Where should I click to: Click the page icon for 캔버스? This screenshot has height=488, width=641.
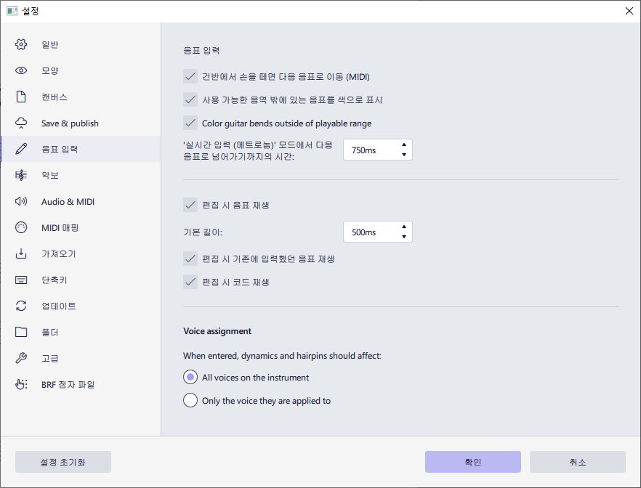click(x=21, y=97)
